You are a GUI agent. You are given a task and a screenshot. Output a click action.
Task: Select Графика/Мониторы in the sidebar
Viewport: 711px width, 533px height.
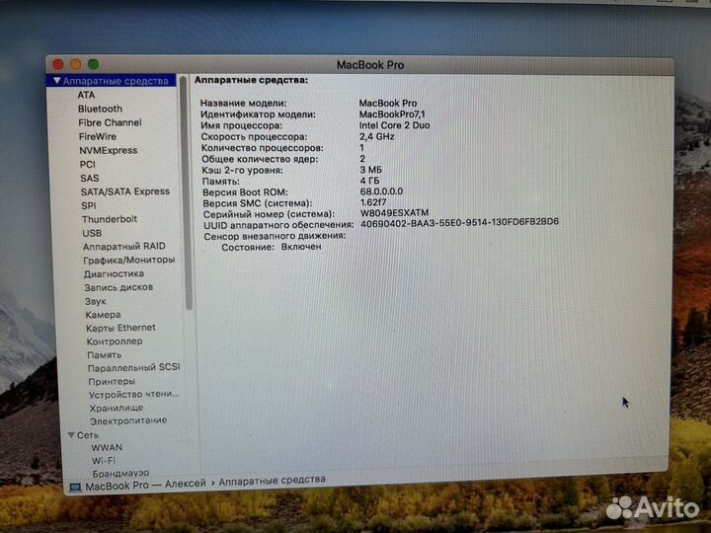pyautogui.click(x=129, y=261)
